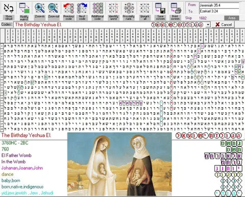Click the From field Jeremiah 35:4

coord(219,6)
